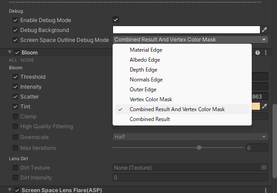Click the Tint color eyedropper icon
277x193 pixels.
[264, 107]
